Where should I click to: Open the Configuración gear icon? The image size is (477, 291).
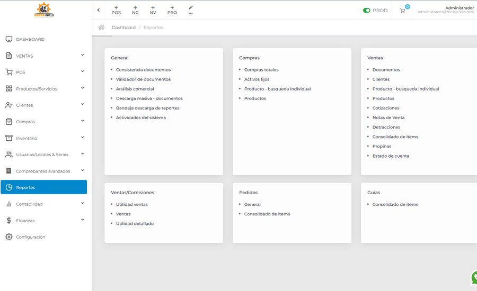(x=9, y=237)
